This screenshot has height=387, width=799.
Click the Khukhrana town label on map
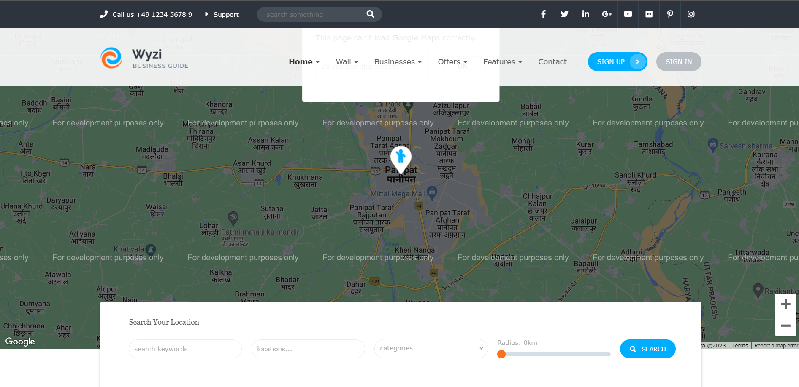click(x=305, y=181)
